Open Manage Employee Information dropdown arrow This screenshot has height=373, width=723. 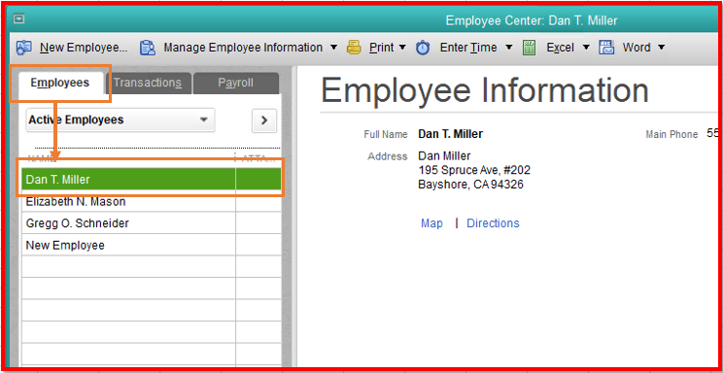334,48
